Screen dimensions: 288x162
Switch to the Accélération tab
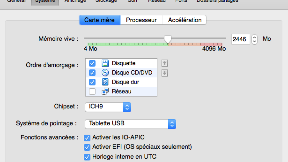tap(185, 20)
